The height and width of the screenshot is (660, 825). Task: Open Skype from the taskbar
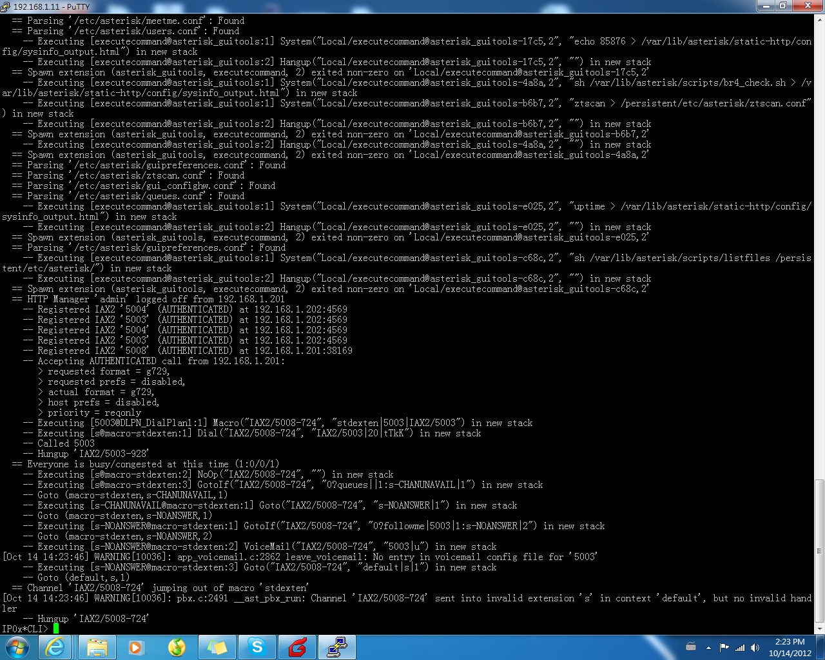pyautogui.click(x=257, y=647)
